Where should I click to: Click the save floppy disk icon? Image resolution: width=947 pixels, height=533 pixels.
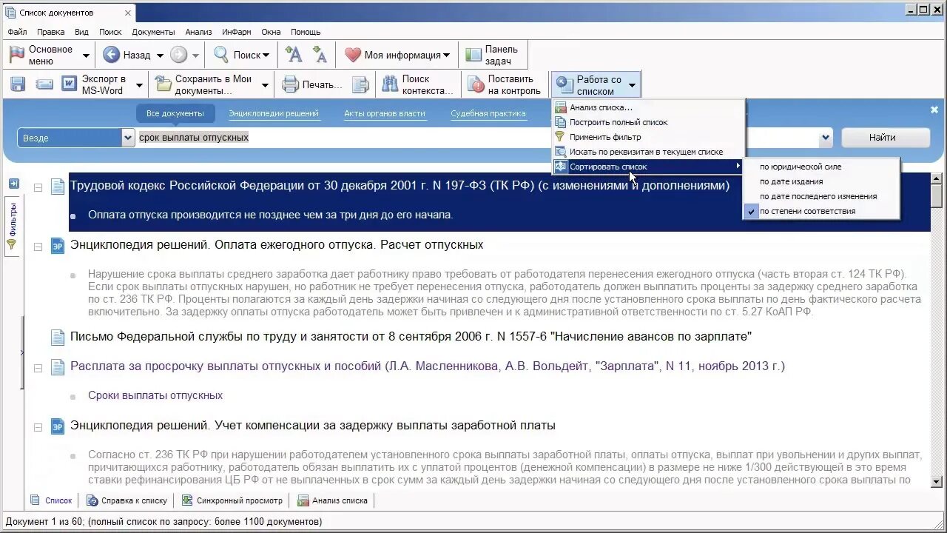18,84
